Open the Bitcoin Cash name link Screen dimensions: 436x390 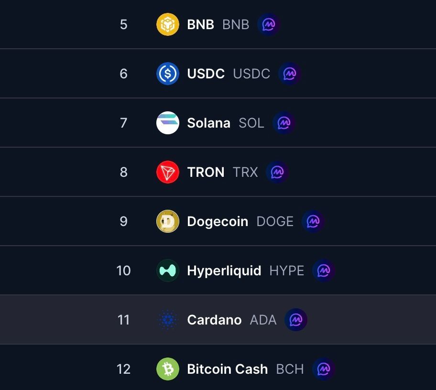click(227, 369)
